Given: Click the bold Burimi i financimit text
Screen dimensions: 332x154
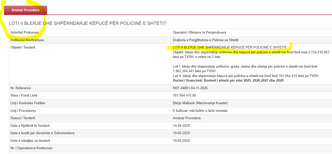Looking at the screenshot, I should pyautogui.click(x=228, y=81).
